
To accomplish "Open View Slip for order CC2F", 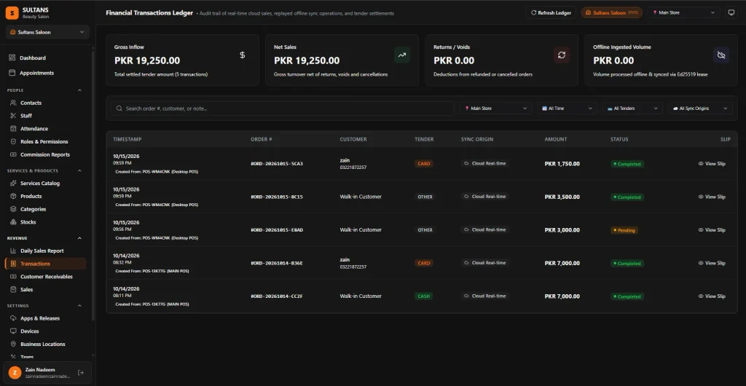I will [x=712, y=296].
